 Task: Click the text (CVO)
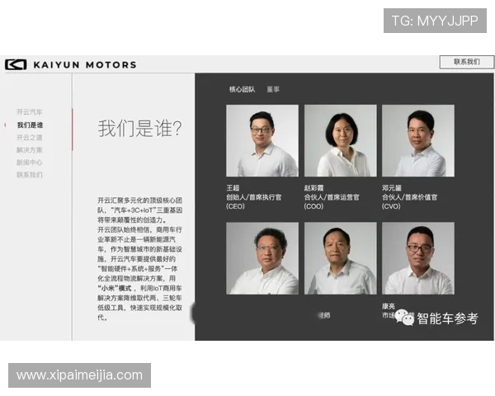click(391, 206)
